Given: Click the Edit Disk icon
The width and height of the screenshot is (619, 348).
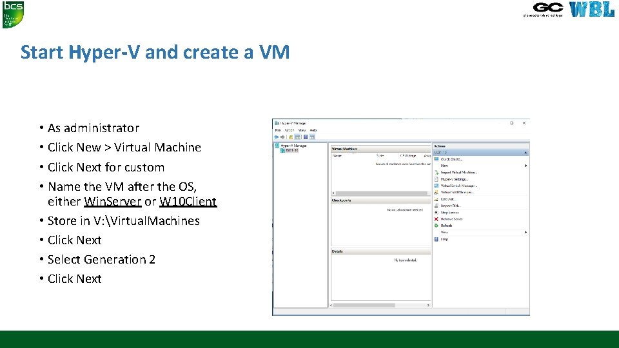Looking at the screenshot, I should tap(437, 199).
